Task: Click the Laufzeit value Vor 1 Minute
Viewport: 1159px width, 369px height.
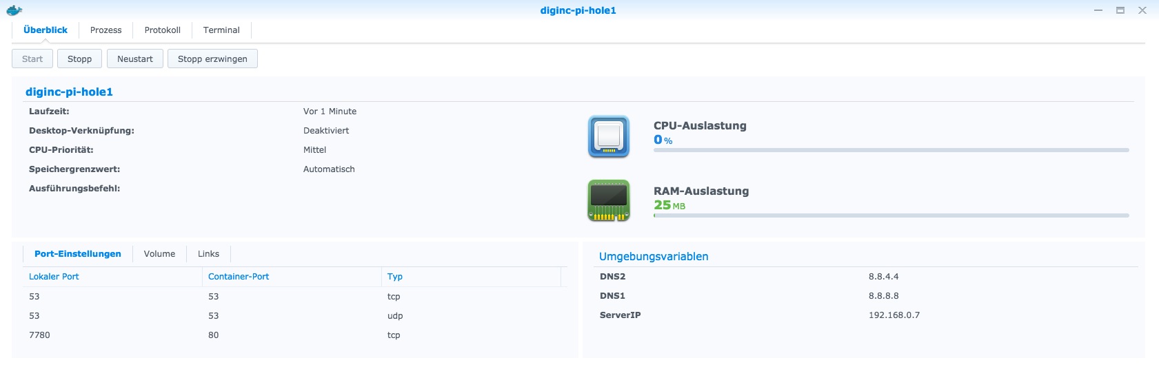Action: click(330, 112)
